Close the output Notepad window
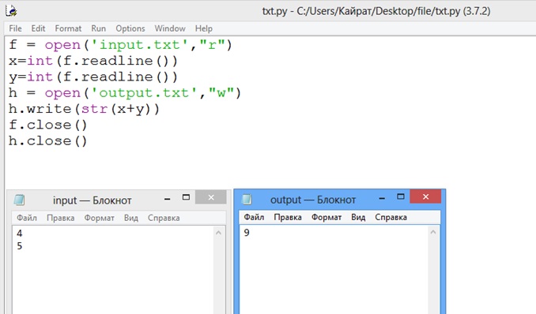 (425, 196)
